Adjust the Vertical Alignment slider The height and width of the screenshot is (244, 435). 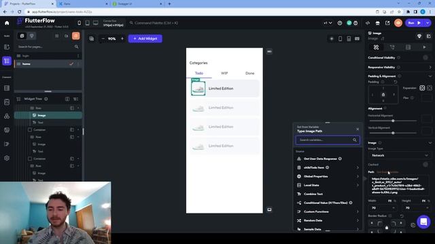393,133
